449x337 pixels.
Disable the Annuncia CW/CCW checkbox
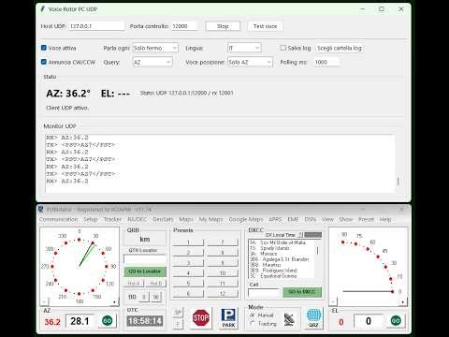click(x=44, y=62)
